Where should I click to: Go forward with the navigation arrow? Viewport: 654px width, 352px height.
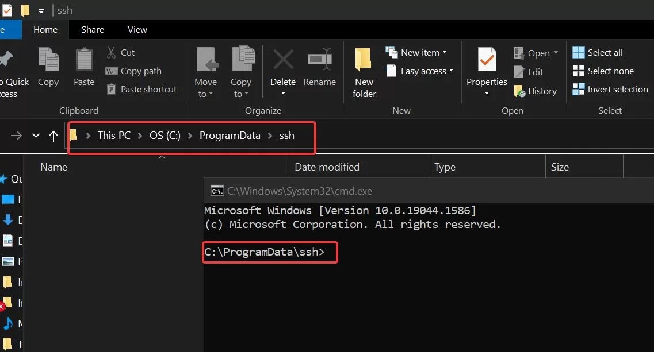coord(16,136)
